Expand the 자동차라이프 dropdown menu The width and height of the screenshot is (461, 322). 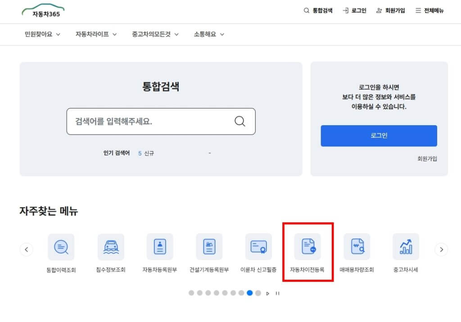pyautogui.click(x=96, y=34)
